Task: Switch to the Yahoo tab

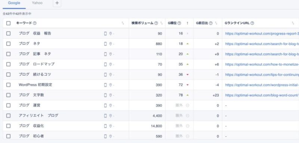Action: pyautogui.click(x=37, y=3)
